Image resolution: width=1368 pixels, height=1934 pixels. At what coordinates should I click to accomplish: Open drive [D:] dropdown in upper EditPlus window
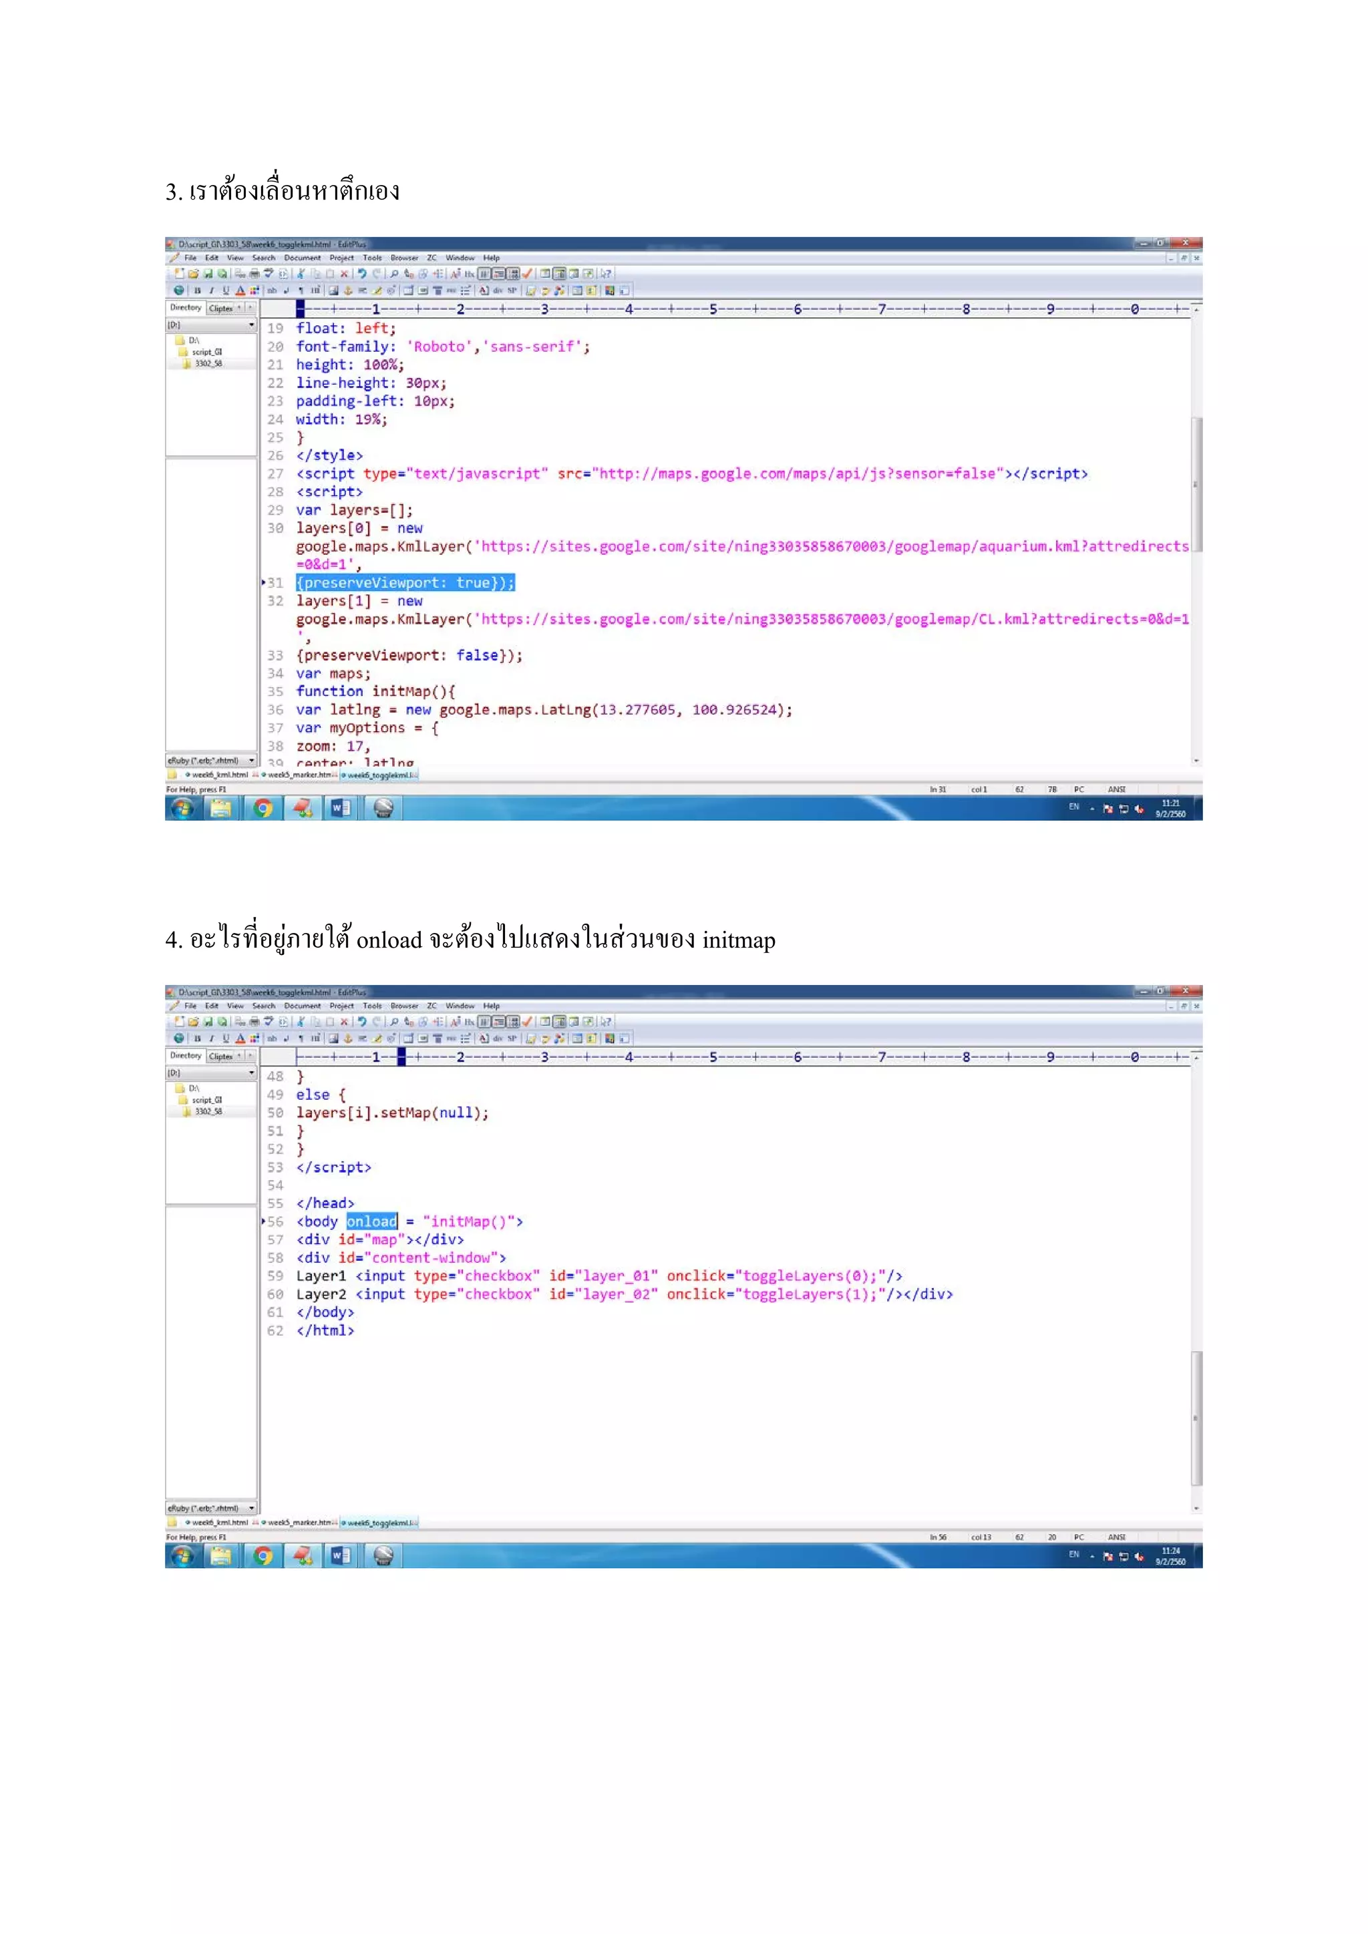pos(251,325)
